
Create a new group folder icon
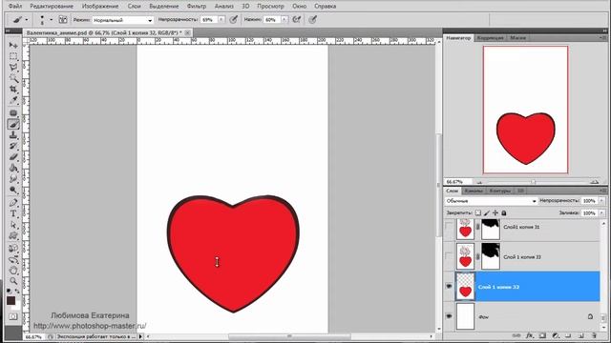568,335
